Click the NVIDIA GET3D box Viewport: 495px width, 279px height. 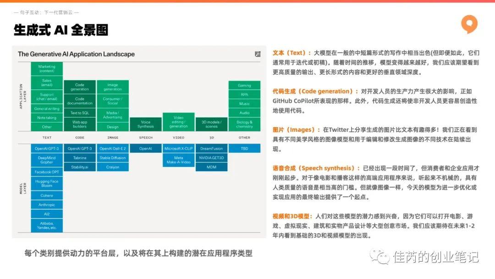pos(211,158)
